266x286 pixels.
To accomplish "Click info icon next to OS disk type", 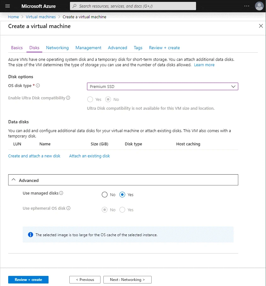I will (x=38, y=85).
